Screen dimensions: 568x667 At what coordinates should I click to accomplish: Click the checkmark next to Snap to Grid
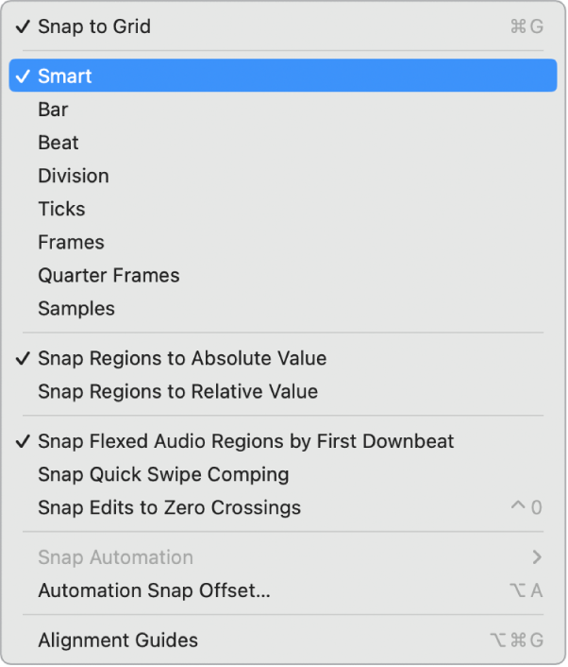(x=23, y=26)
